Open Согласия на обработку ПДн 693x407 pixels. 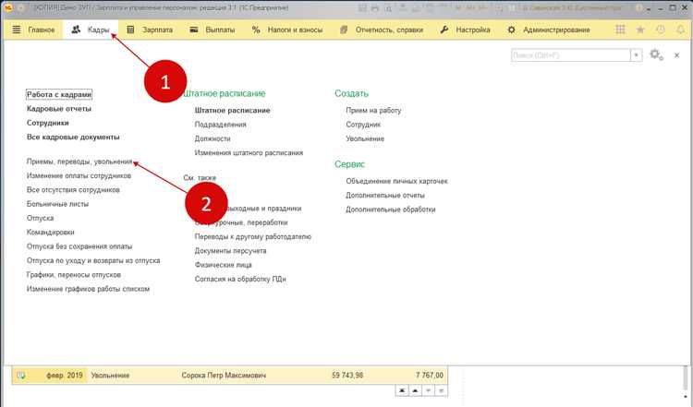click(240, 279)
